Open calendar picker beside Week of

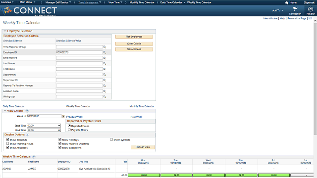click(x=63, y=116)
